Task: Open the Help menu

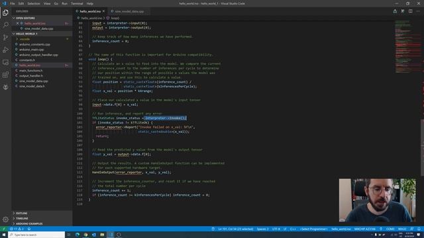Action: pos(90,3)
